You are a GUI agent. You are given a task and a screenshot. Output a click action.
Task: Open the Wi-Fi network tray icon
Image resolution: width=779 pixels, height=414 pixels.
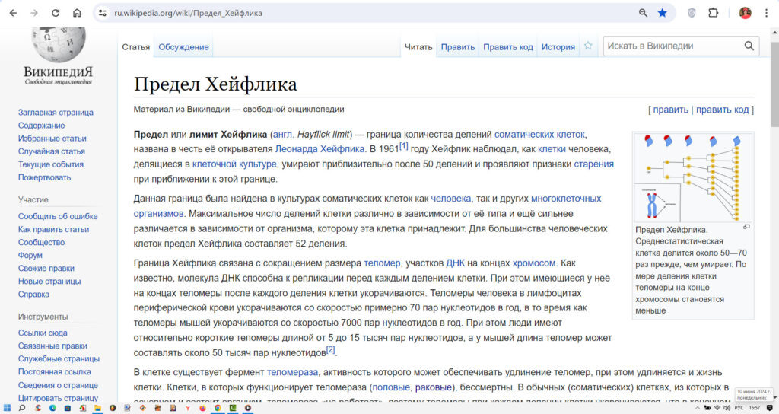[717, 408]
